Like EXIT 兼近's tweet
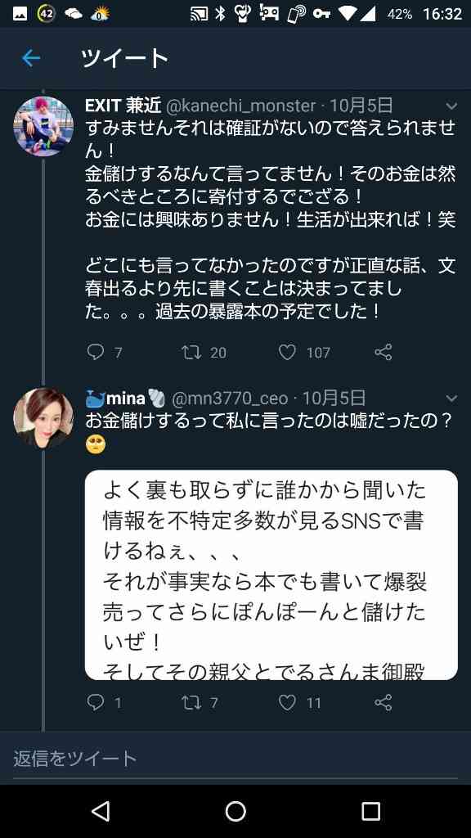 (x=287, y=352)
